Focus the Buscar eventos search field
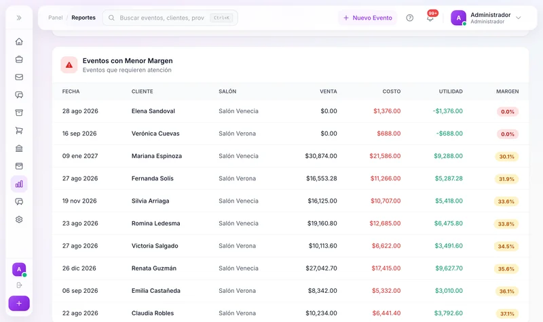543x322 pixels. 170,18
